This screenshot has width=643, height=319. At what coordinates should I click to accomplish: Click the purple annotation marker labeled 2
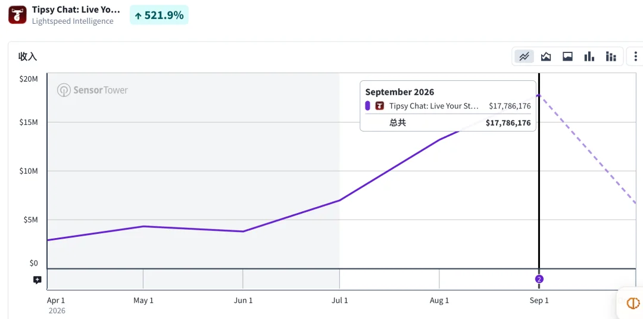[539, 279]
